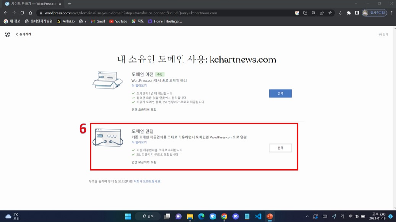Viewport: 396px width, 222px height.
Task: Click the taskbar 검색 search box
Action: (x=148, y=216)
